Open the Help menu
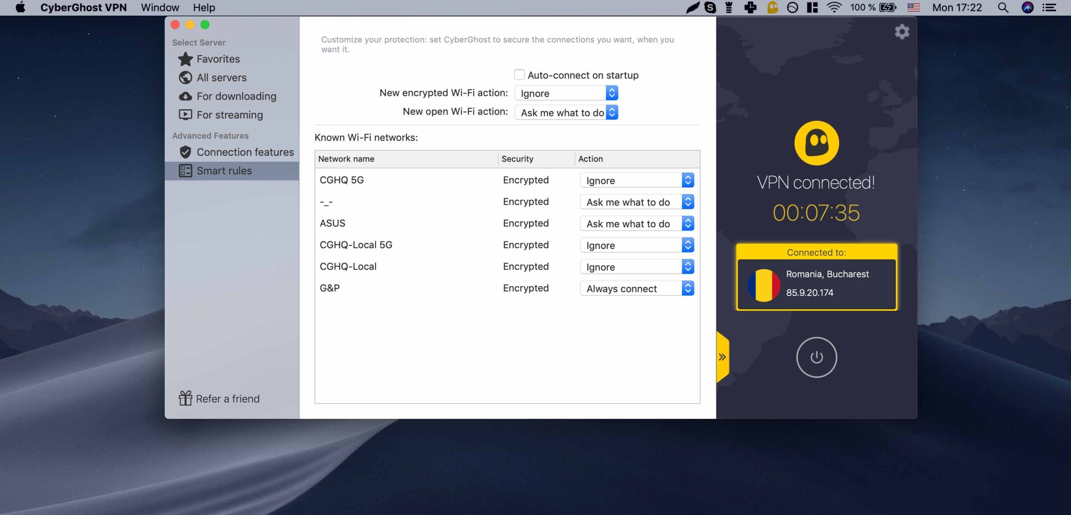Viewport: 1071px width, 515px height. [x=204, y=8]
